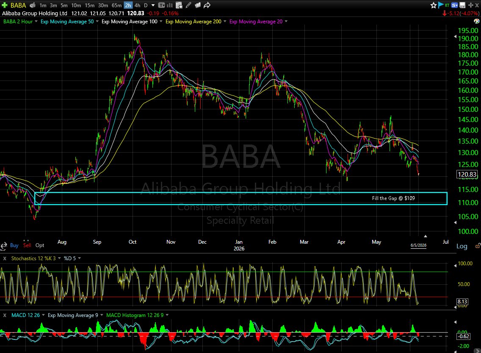The image size is (481, 353).
Task: Click the lock icon next to Log
Action: [478, 246]
